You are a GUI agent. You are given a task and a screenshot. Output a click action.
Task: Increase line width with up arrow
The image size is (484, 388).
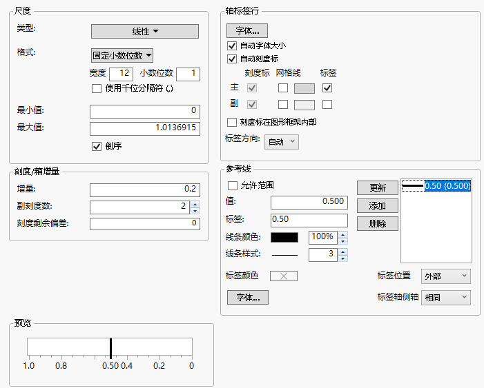point(342,252)
